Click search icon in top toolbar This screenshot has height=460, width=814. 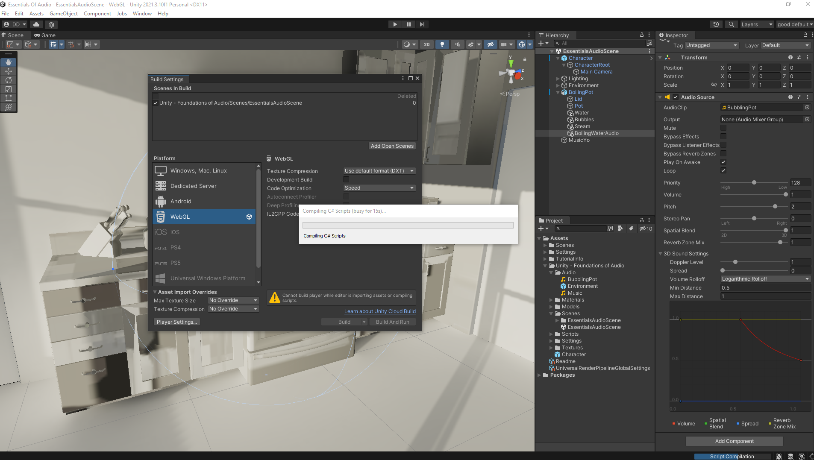point(732,24)
